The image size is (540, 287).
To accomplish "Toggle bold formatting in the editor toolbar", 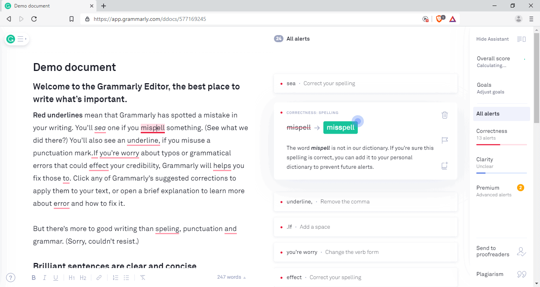I will pyautogui.click(x=34, y=277).
